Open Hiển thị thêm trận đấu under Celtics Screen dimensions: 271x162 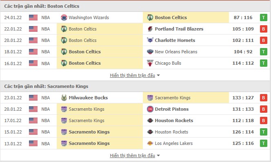pos(132,75)
